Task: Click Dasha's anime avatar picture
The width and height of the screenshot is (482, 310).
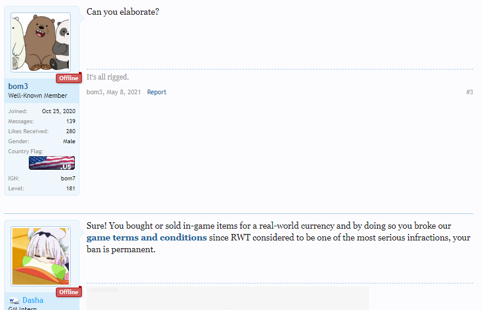Action: click(41, 256)
